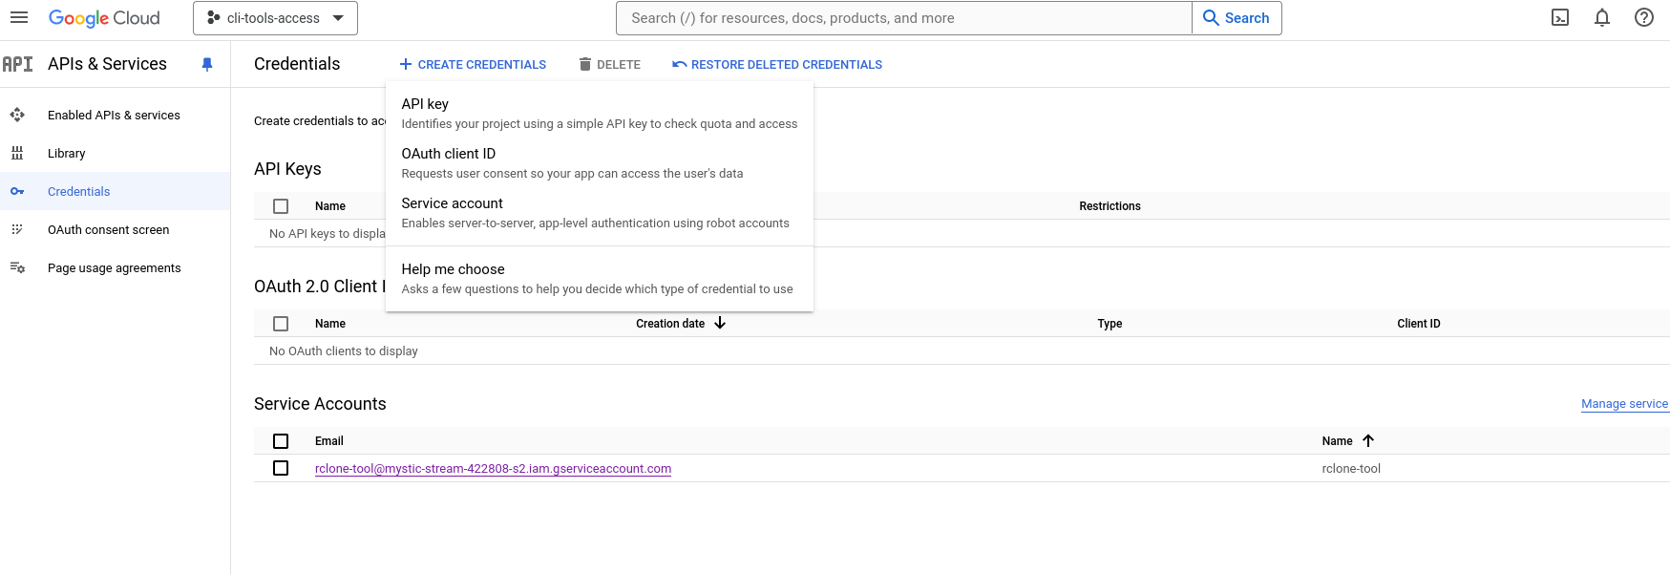
Task: Click the Credentials key icon in sidebar
Action: (17, 191)
